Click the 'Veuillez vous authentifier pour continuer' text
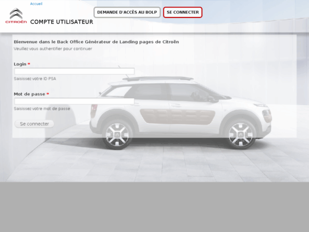Viewport: 309px width, 232px height. tap(53, 49)
